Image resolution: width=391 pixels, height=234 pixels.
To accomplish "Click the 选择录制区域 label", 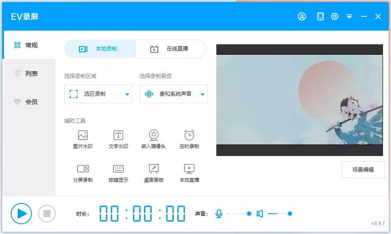I will (80, 76).
